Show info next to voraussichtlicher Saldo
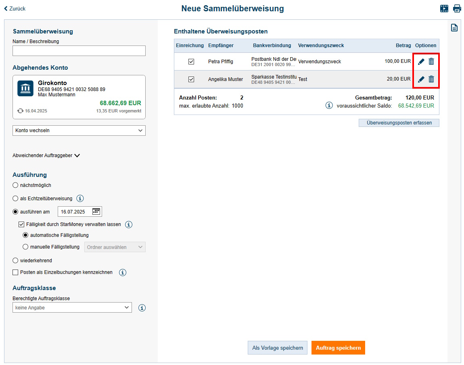The height and width of the screenshot is (365, 464). [329, 105]
